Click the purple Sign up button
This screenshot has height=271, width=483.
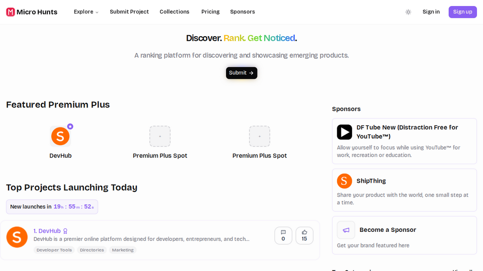462,12
